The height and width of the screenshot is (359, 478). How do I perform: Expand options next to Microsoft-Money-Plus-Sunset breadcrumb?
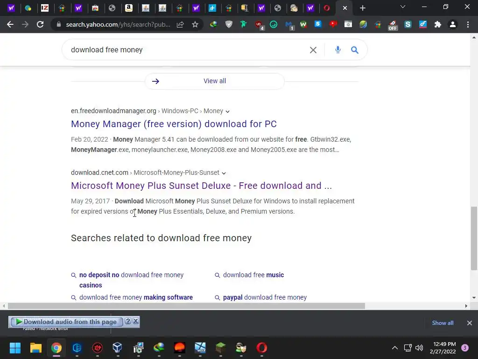pyautogui.click(x=224, y=173)
